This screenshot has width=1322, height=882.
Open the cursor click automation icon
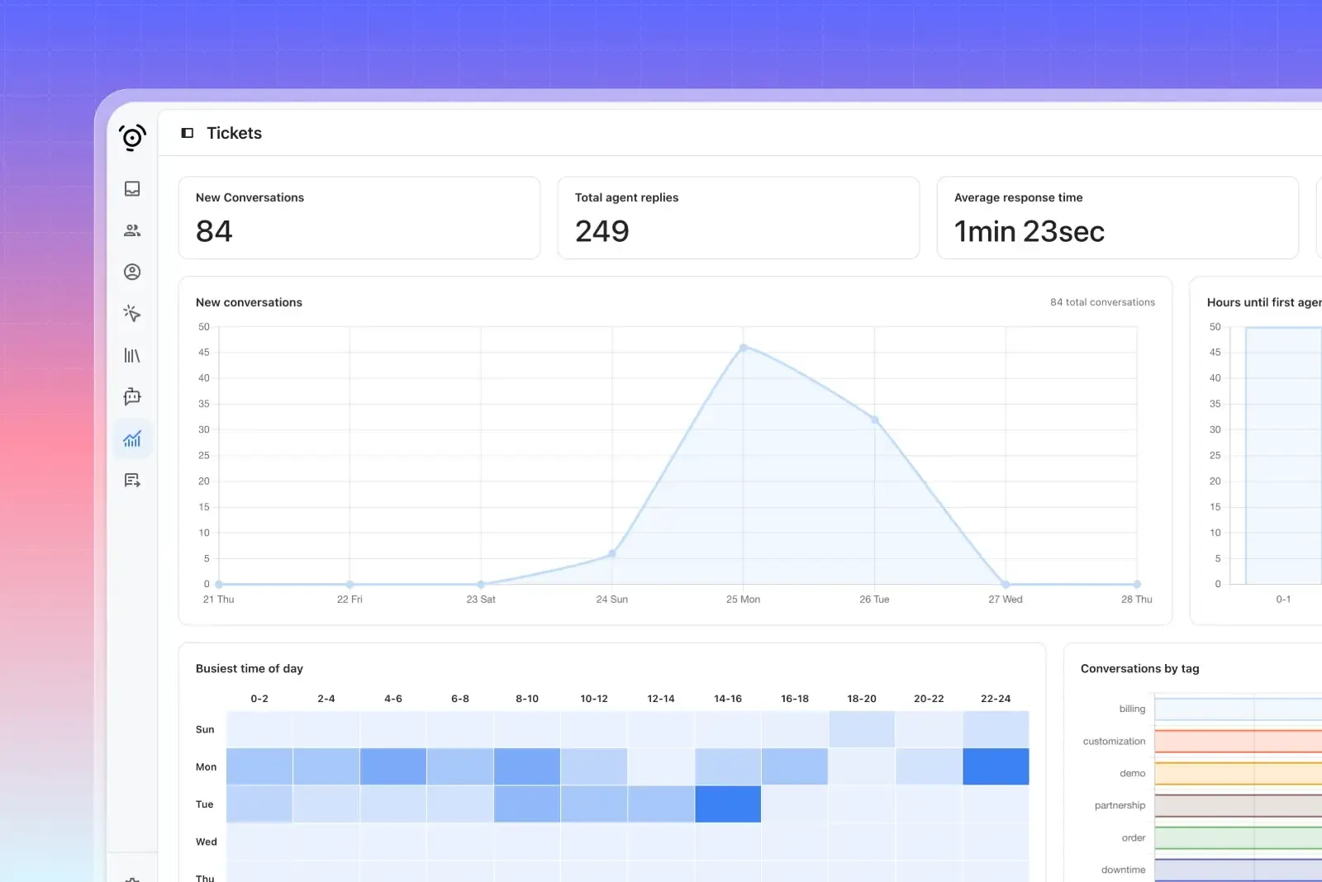coord(132,314)
